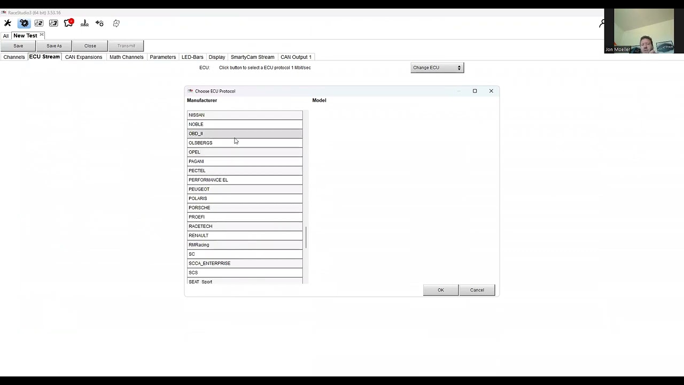The height and width of the screenshot is (385, 684).
Task: Select the New Test configuration tab
Action: 25,35
